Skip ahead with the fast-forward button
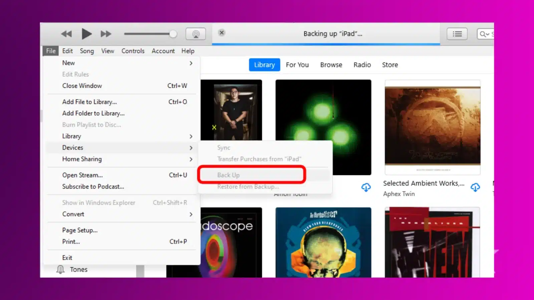The image size is (534, 300). [x=106, y=34]
